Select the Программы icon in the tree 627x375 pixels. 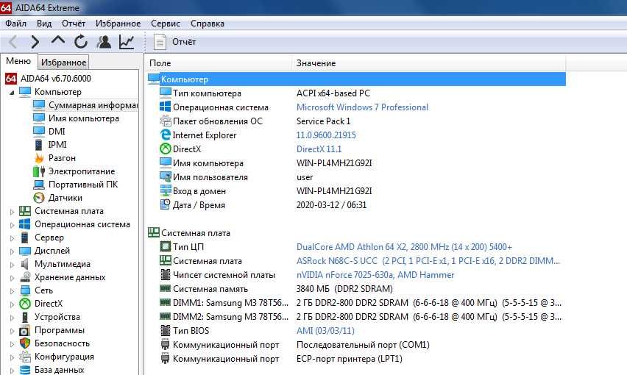[25, 330]
